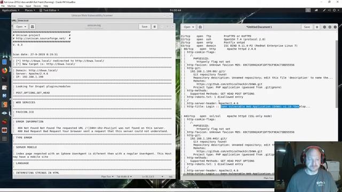
Task: Click '22/tcp open ssh' line
Action: [223, 39]
